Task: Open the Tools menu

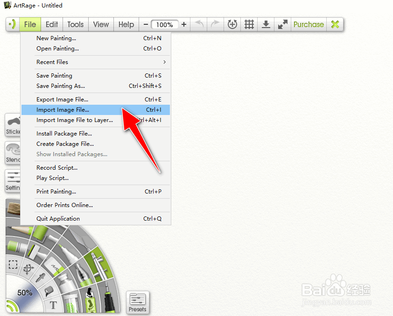Action: click(76, 24)
